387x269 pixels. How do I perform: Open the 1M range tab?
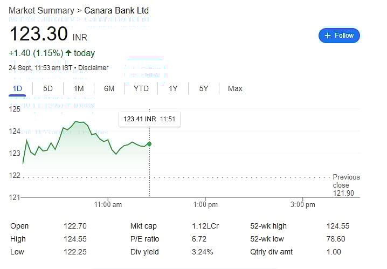click(79, 88)
